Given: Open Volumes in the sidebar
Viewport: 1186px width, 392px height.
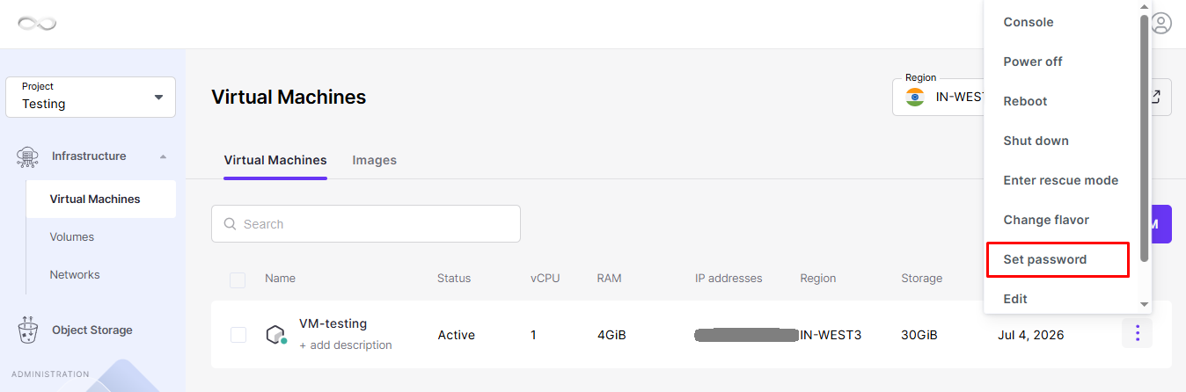Looking at the screenshot, I should pos(72,237).
